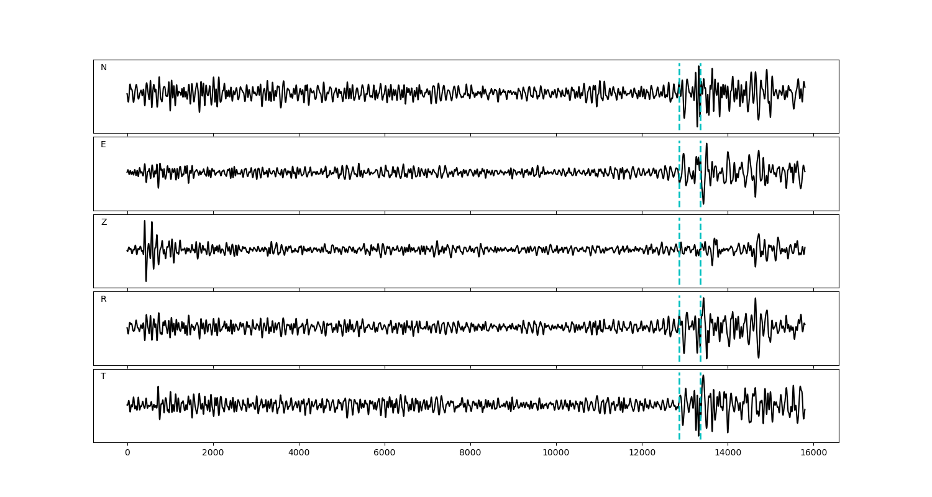The image size is (932, 497).
Task: Select the T component label
Action: click(103, 376)
